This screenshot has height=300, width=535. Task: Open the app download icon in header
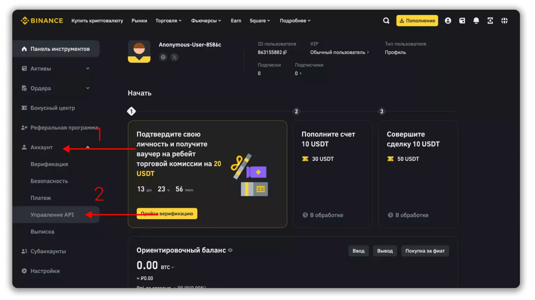tap(490, 20)
